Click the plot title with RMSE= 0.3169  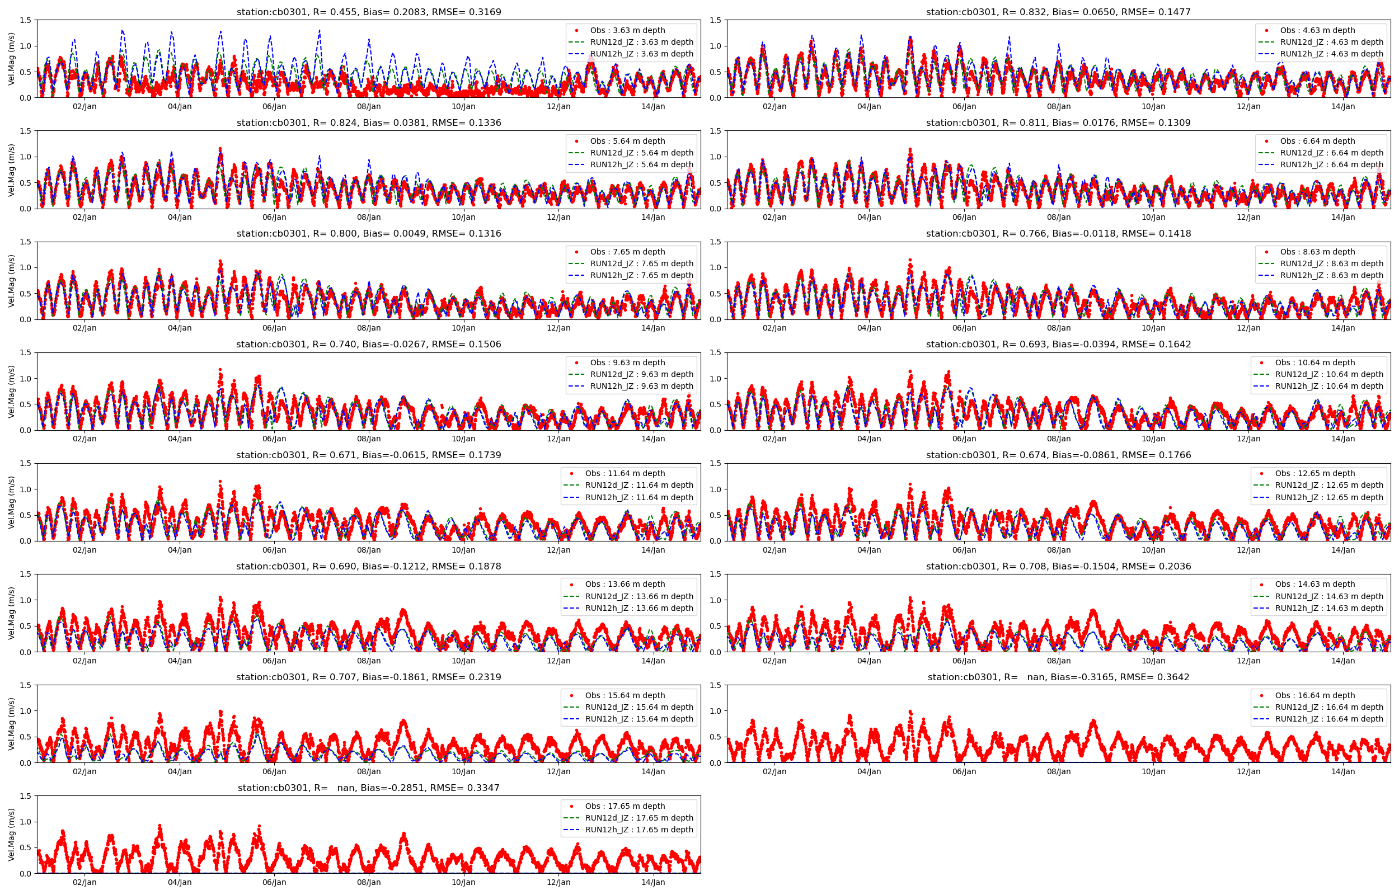(368, 12)
